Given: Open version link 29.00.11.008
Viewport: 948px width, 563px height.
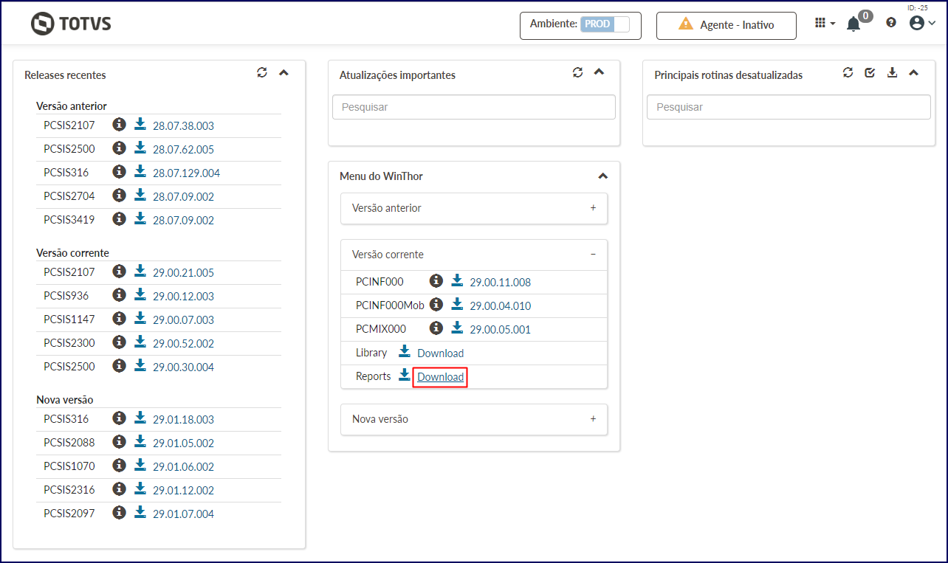Looking at the screenshot, I should [x=500, y=282].
